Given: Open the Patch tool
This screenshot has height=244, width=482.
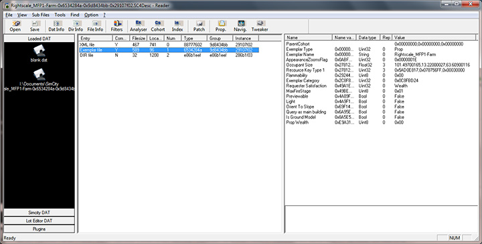Looking at the screenshot, I should click(199, 26).
